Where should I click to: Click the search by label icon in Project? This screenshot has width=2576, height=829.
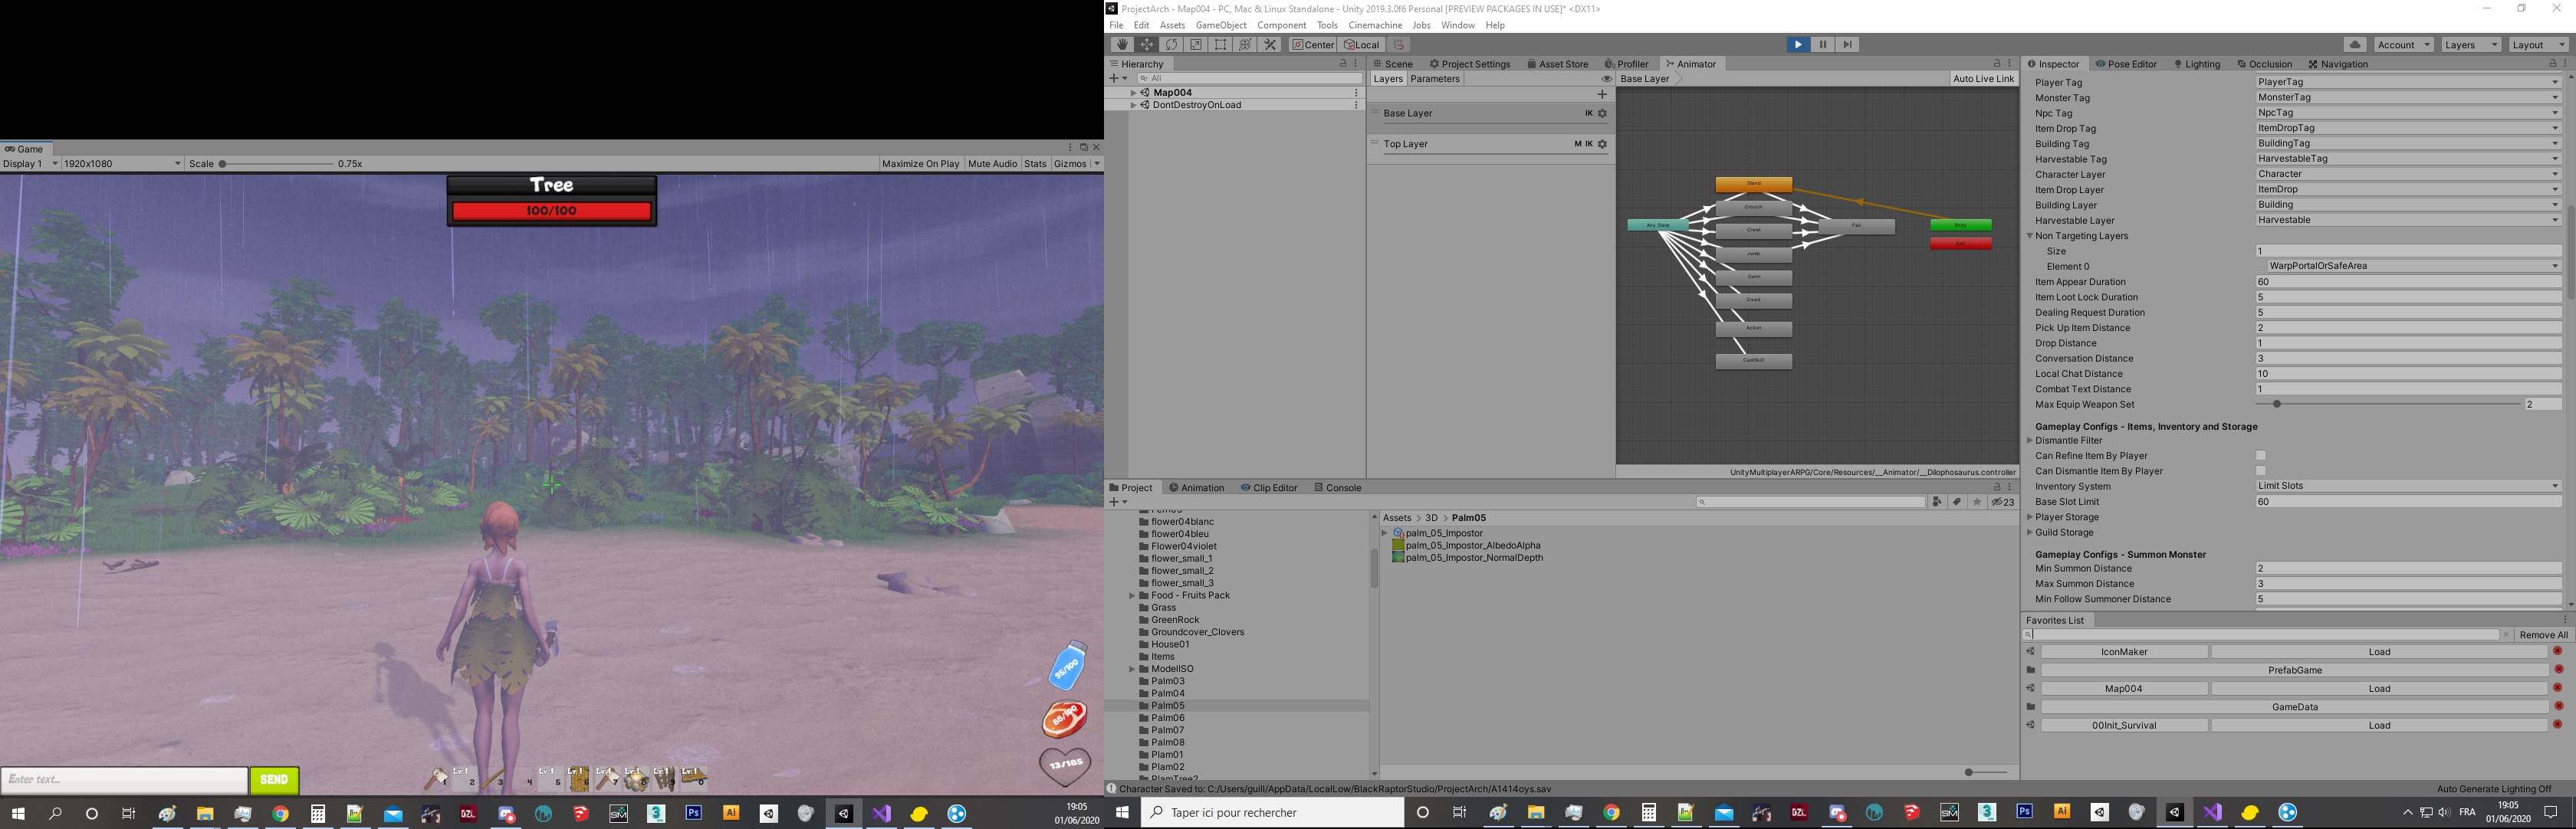click(1956, 501)
